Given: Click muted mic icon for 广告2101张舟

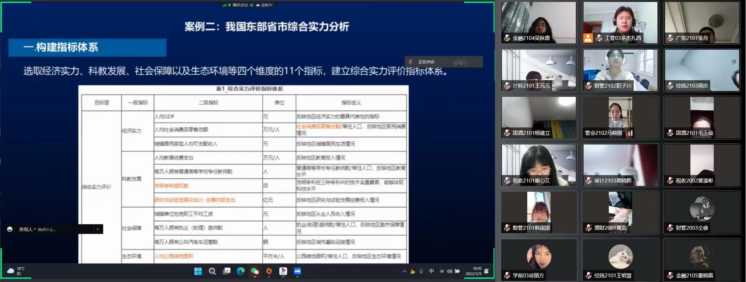Looking at the screenshot, I should pyautogui.click(x=670, y=38).
